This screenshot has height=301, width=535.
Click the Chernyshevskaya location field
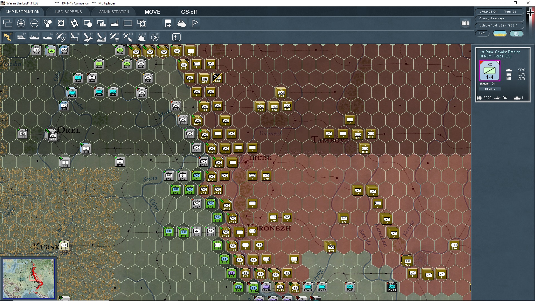coord(499,18)
